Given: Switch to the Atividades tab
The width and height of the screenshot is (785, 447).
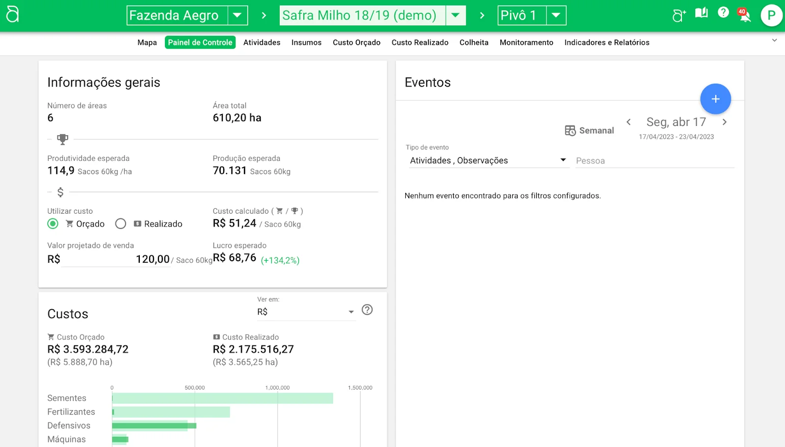Looking at the screenshot, I should pos(262,43).
